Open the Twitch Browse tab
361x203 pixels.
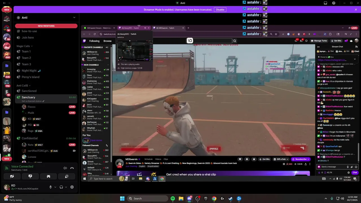point(107,41)
